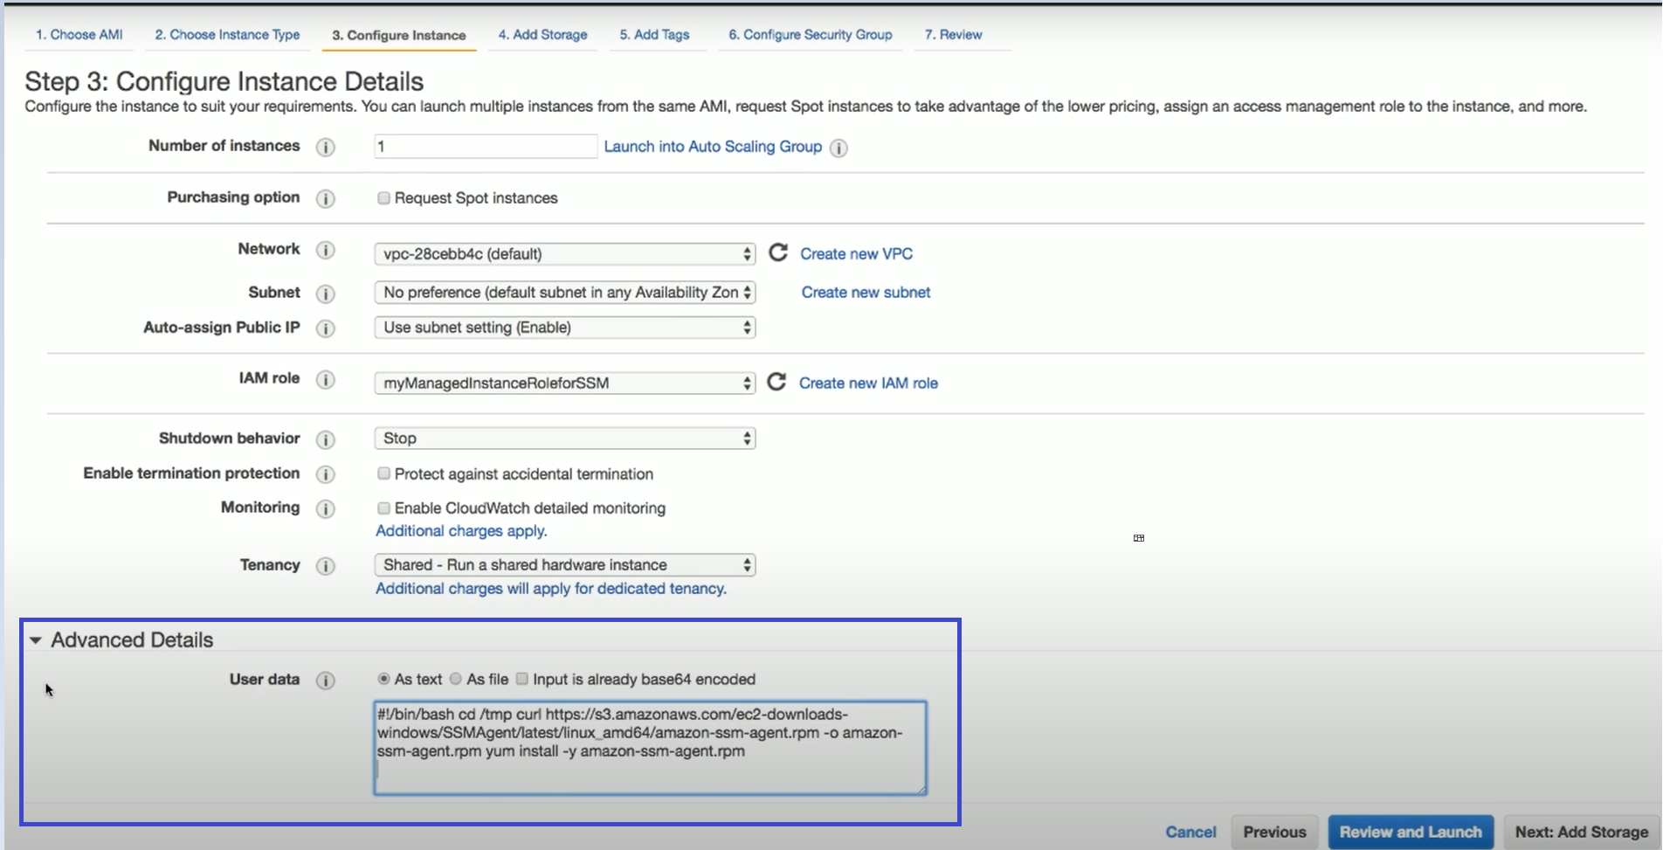Click info icon after Launch into Auto Scaling Group
Screen dimensions: 1663x850
tap(838, 148)
